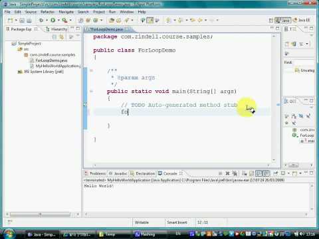
Task: Start the Debug launch icon
Action: click(41, 20)
